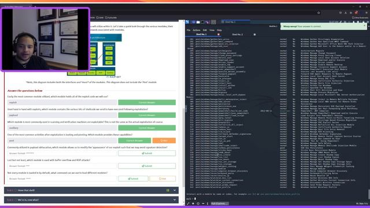Click the minus icon in VM bottom toolbar
370x208 pixels.
203,203
